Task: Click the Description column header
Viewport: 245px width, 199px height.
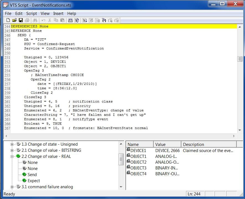Action: 209,144
